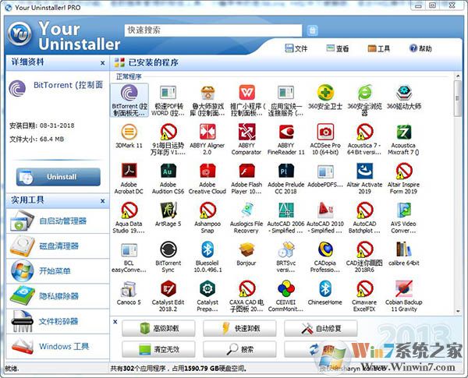
Task: Click the Uninstall button
Action: coord(58,177)
